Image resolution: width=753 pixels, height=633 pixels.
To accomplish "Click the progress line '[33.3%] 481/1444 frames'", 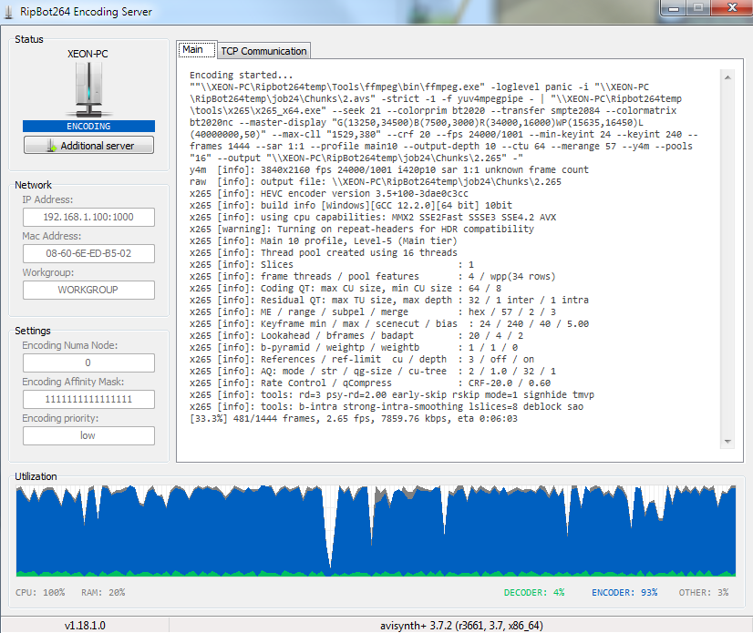I will coord(354,418).
